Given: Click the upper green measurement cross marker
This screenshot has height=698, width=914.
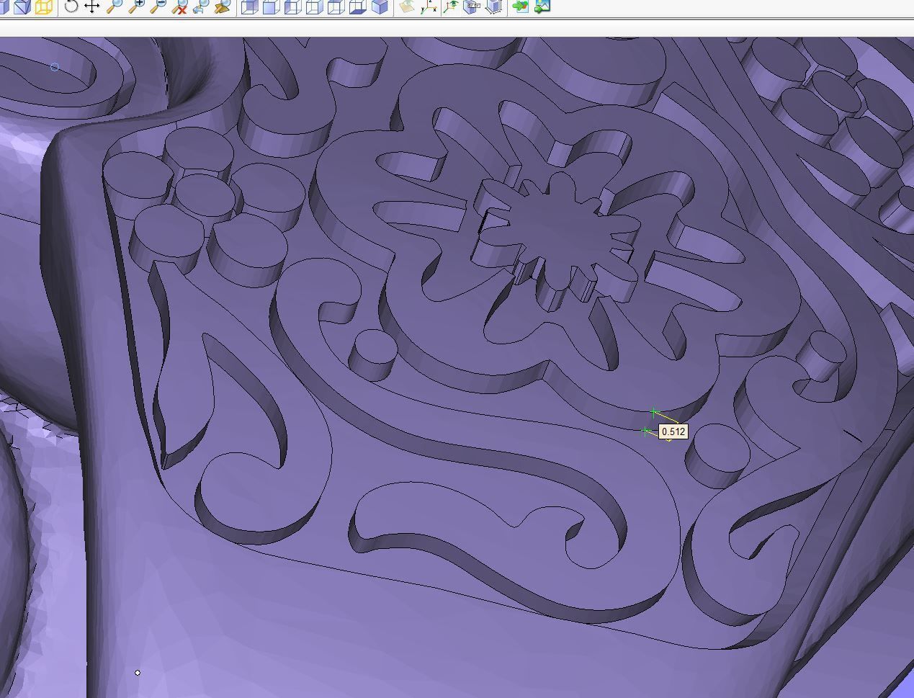Looking at the screenshot, I should coord(653,413).
